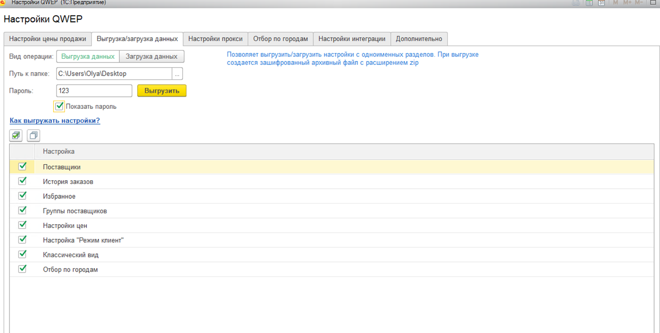Image resolution: width=660 pixels, height=333 pixels.
Task: Click the M memory button in title bar
Action: click(x=615, y=2)
